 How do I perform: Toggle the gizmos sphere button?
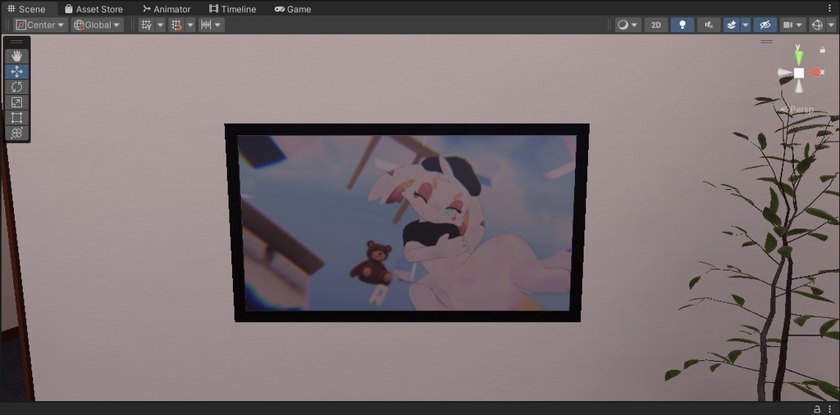tap(816, 25)
